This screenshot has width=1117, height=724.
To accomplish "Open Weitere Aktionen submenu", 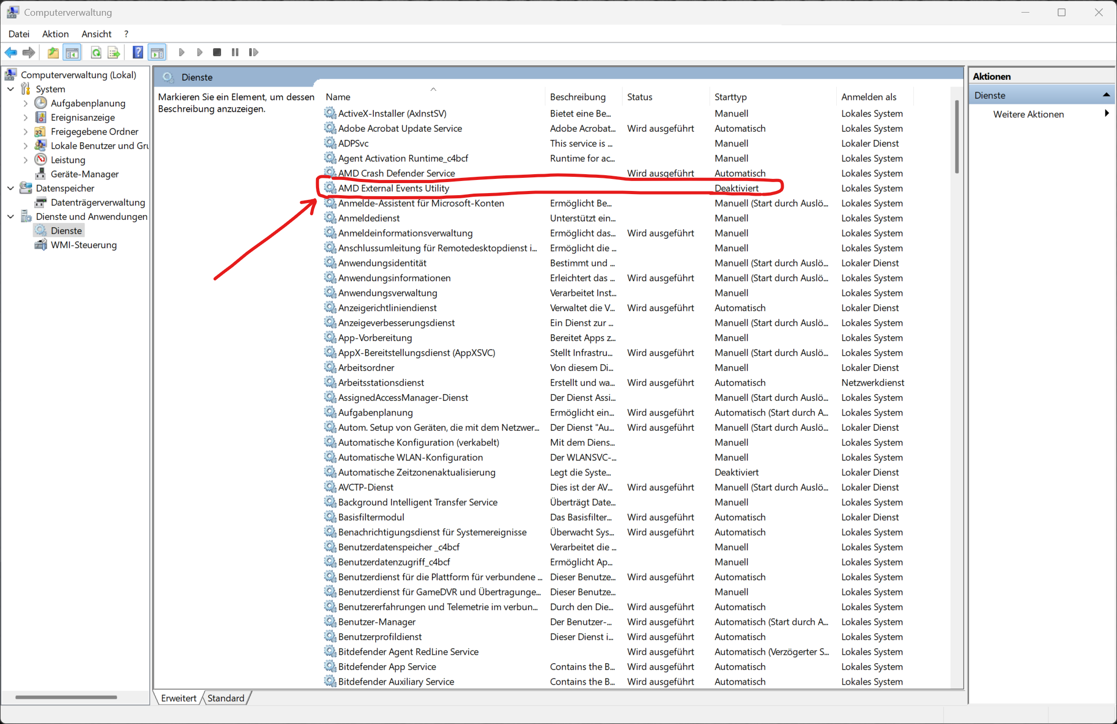I will point(1028,114).
